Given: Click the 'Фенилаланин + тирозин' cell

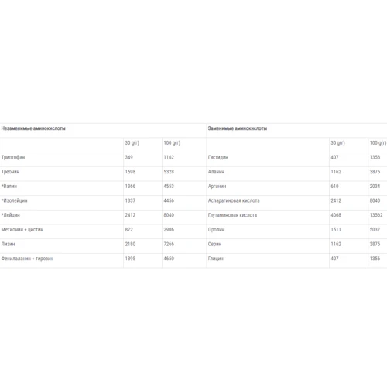Looking at the screenshot, I should click(27, 259).
